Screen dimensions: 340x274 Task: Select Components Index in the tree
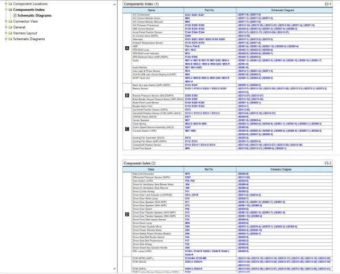(x=29, y=10)
